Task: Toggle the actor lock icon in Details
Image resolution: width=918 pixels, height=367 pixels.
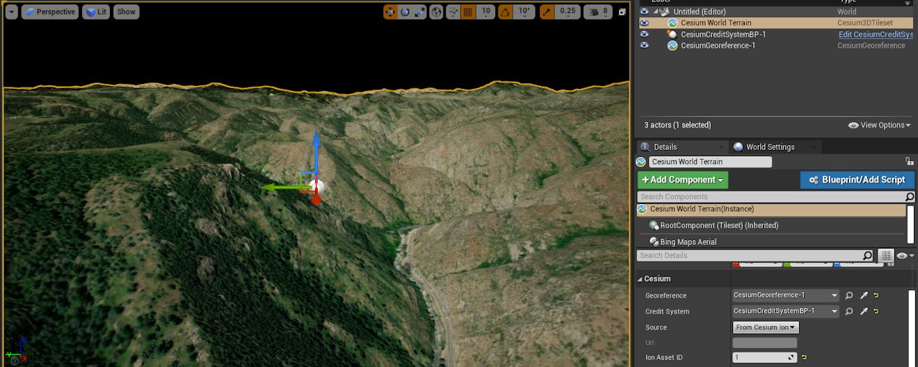Action: coord(909,161)
